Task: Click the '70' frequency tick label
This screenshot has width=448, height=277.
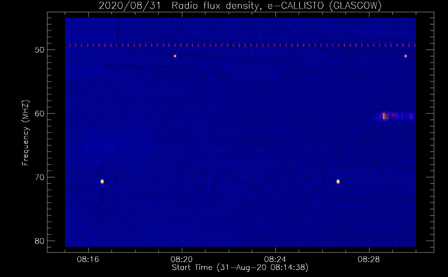Action: click(40, 177)
